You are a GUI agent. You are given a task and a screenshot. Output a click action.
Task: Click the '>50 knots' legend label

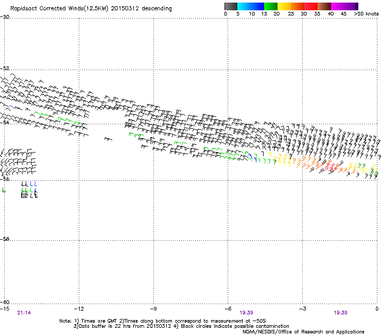coord(366,13)
